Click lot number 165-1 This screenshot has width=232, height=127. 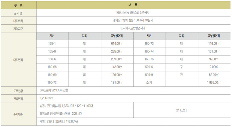[52, 44]
